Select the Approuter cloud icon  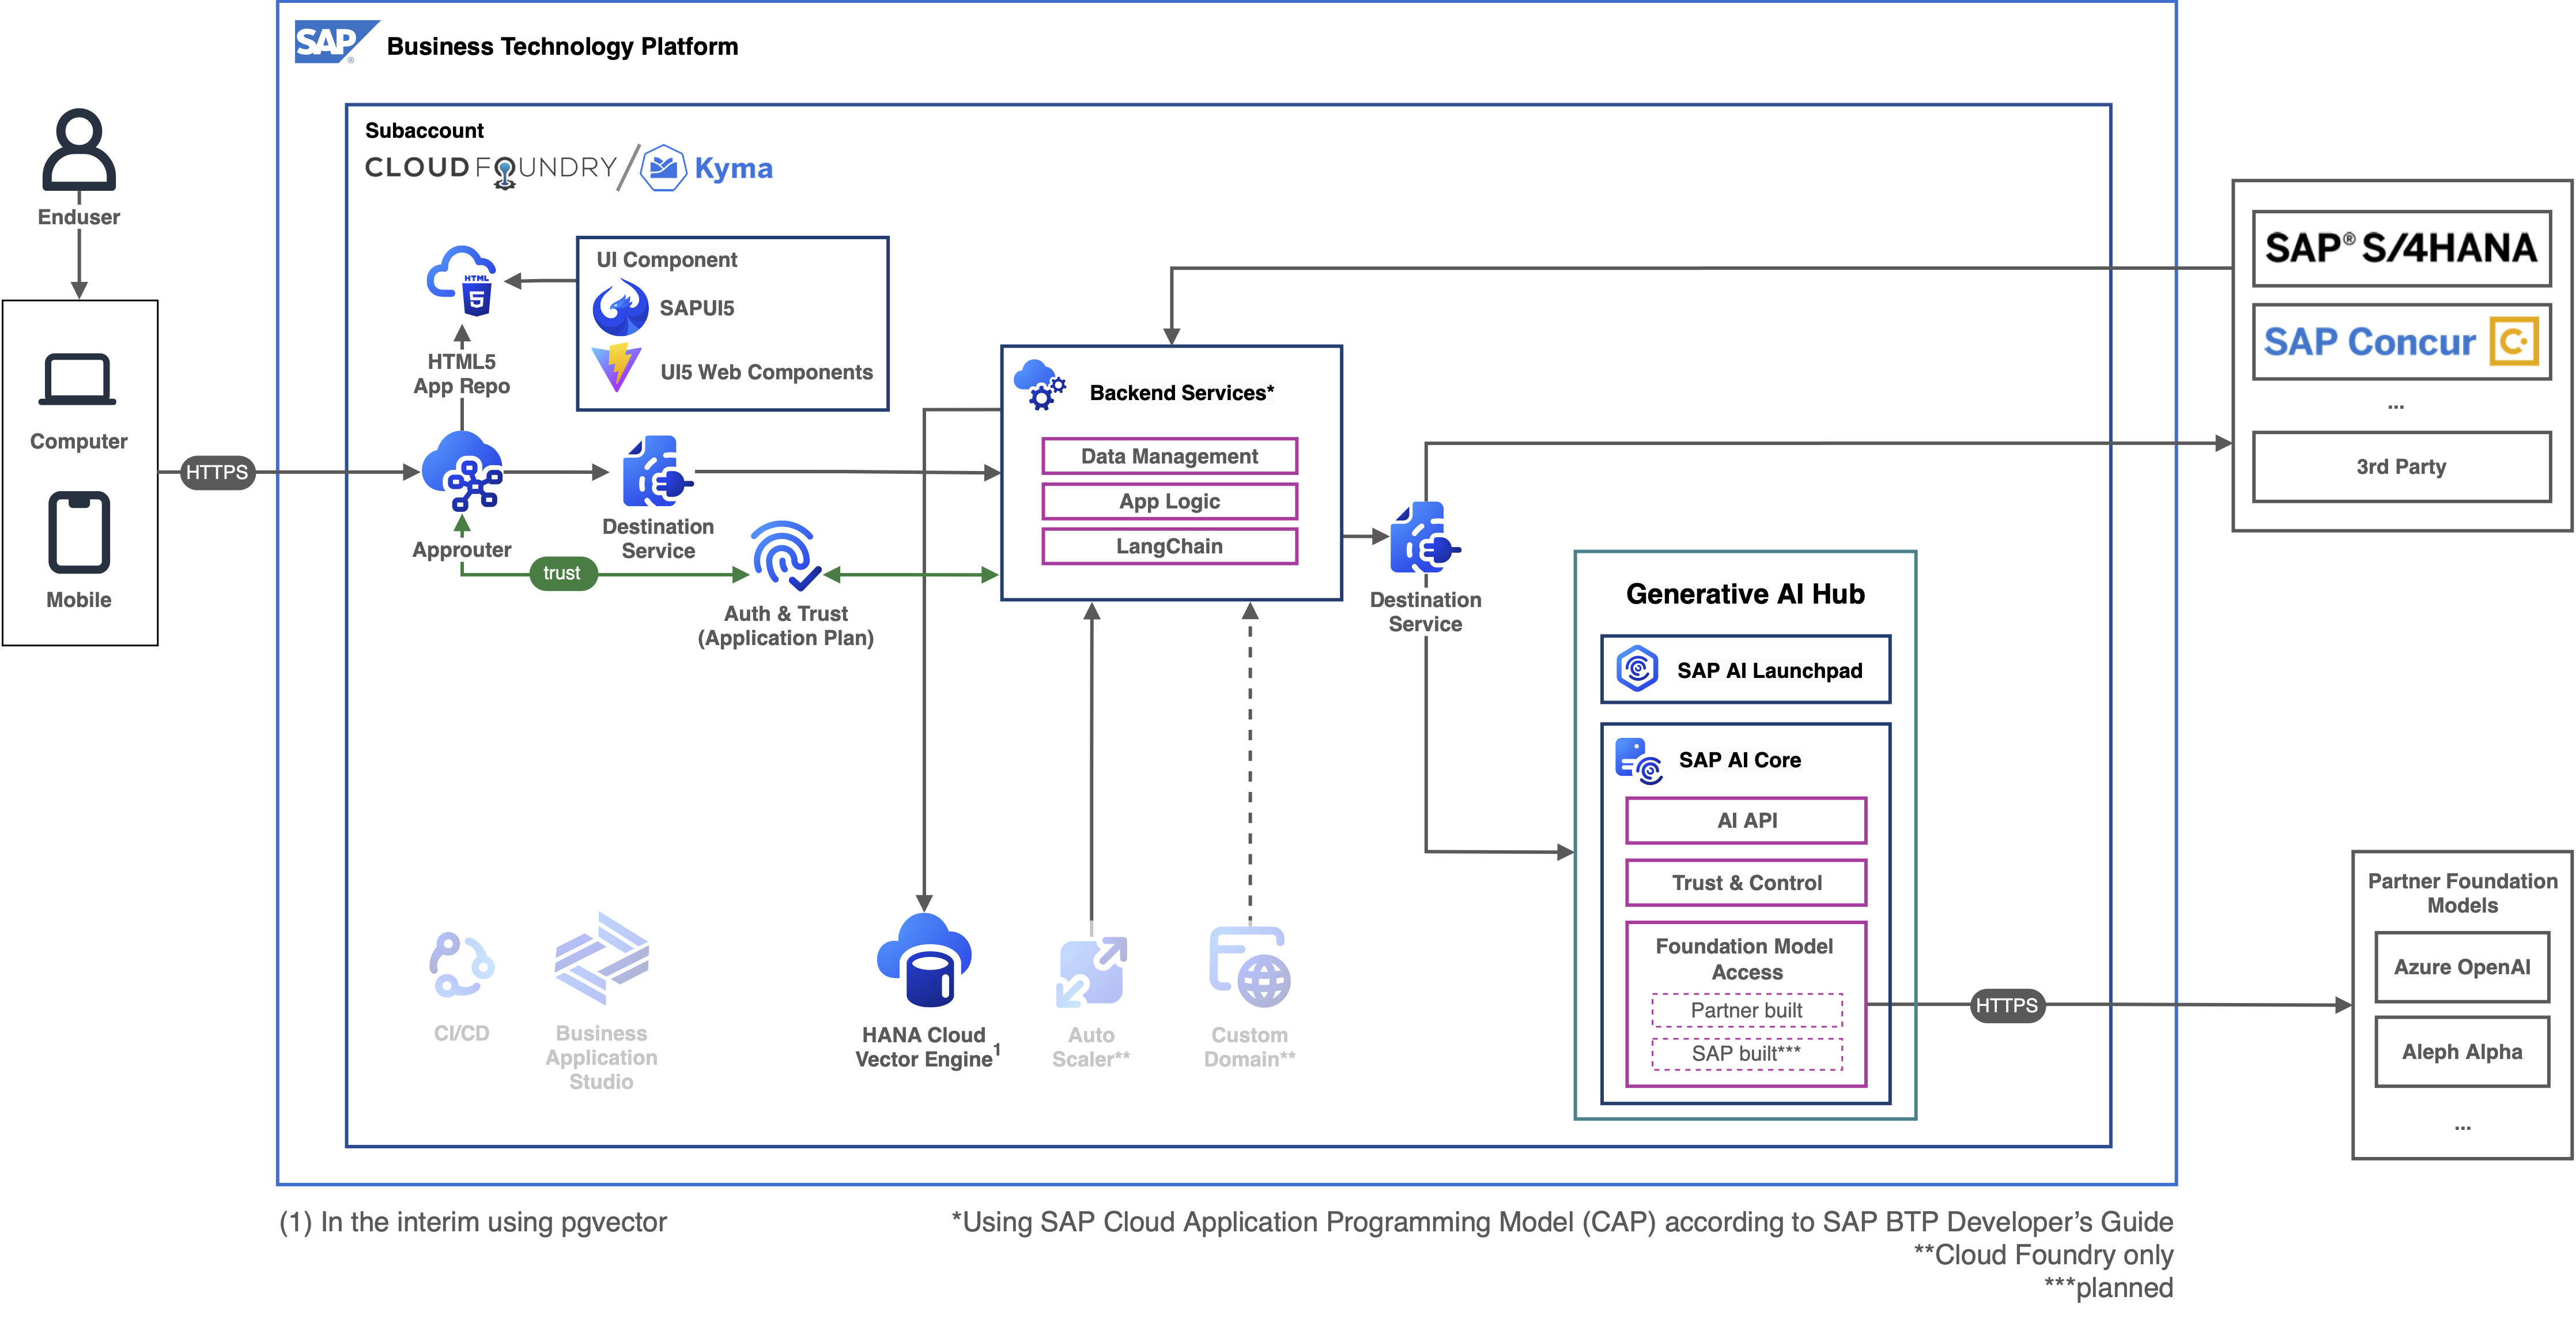pyautogui.click(x=462, y=472)
